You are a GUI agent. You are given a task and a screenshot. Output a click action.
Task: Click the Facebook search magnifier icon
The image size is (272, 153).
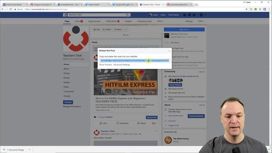pos(127,15)
